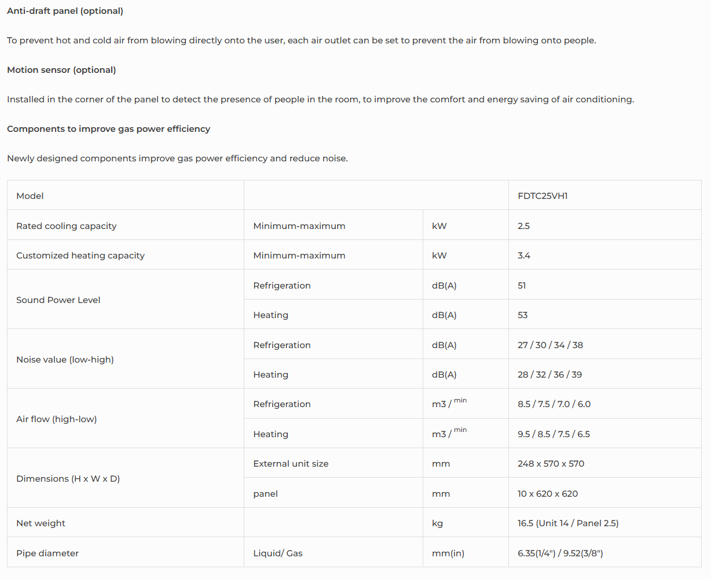Click the Motion sensor (optional) heading
711x580 pixels.
(61, 70)
